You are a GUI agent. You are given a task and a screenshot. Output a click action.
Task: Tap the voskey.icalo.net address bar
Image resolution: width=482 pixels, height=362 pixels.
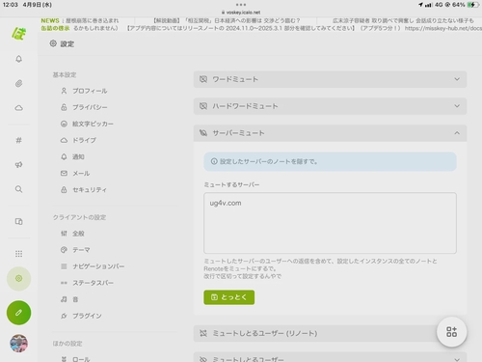click(x=241, y=13)
